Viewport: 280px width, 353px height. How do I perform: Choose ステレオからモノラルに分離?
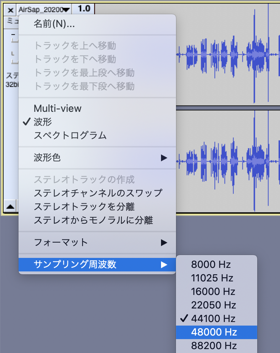[x=97, y=220]
